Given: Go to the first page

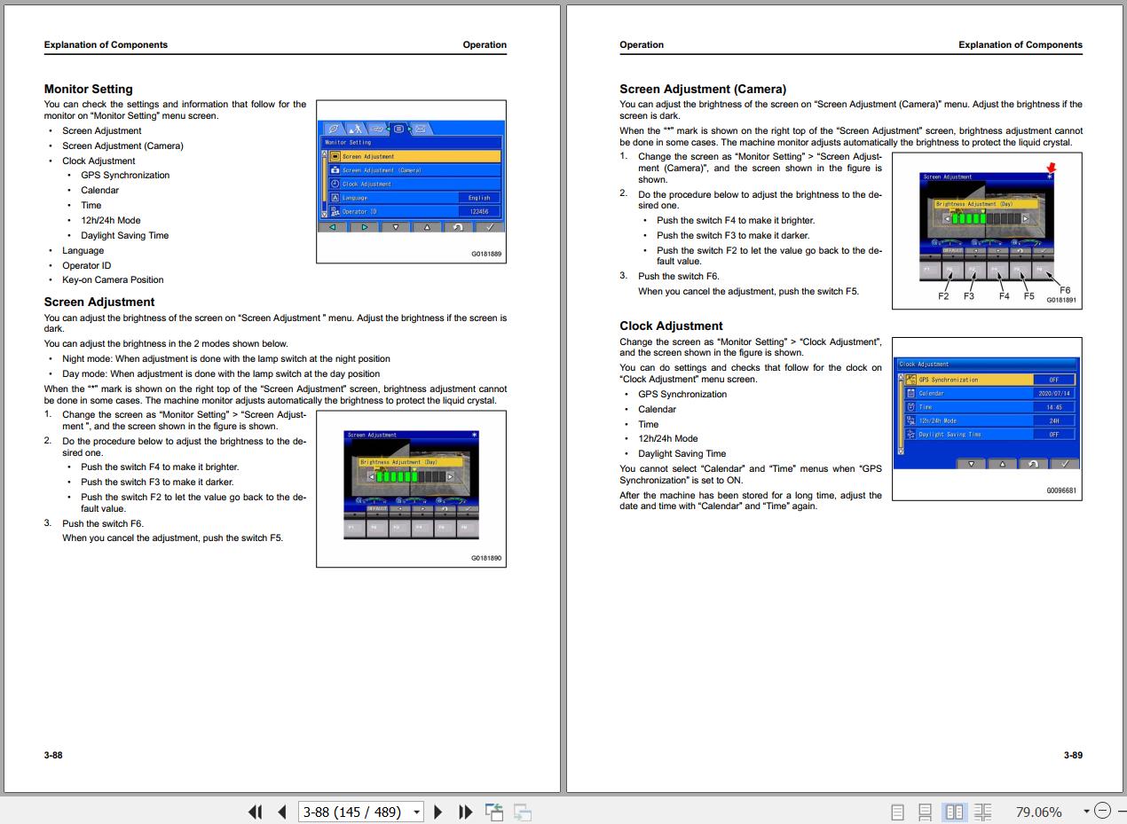Looking at the screenshot, I should click(256, 812).
